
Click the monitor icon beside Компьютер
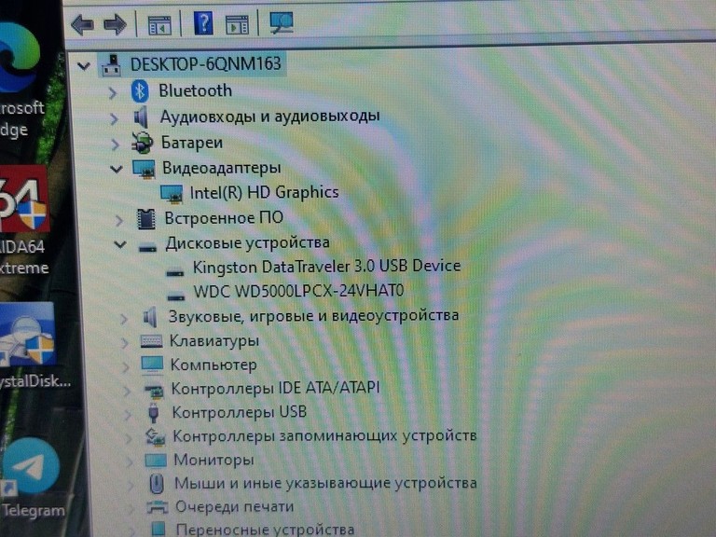pyautogui.click(x=152, y=365)
